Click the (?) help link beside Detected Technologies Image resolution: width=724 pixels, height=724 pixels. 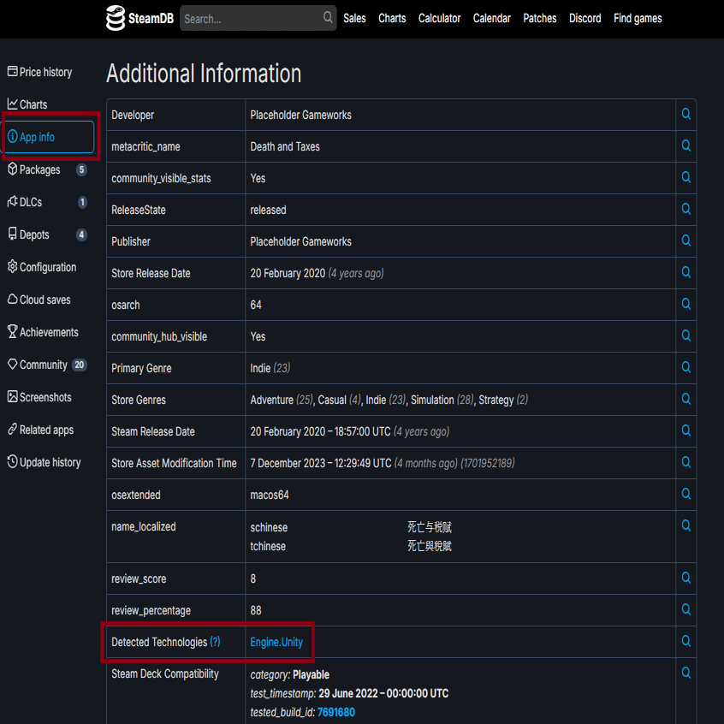[x=215, y=641]
